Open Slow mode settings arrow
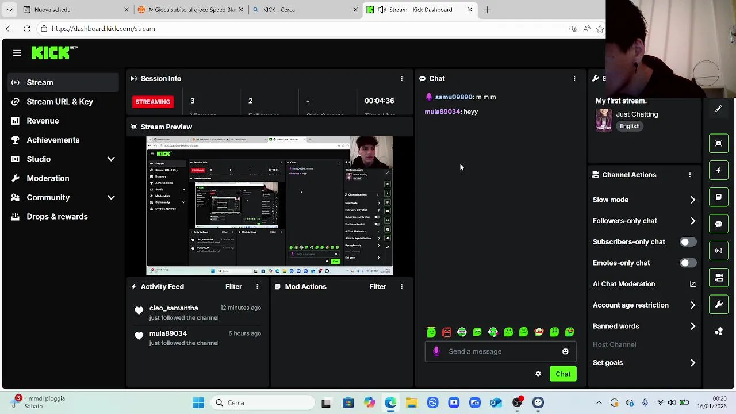736x414 pixels. (692, 200)
